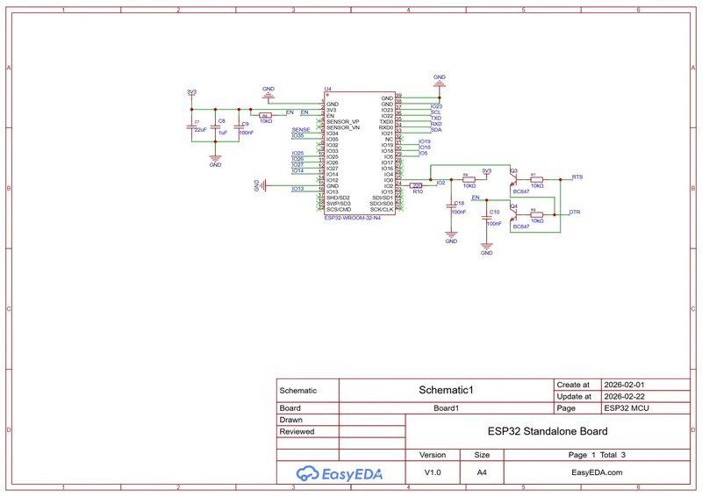Select 10kΩ resistor connected to RTS
Image resolution: width=702 pixels, height=497 pixels.
[536, 179]
